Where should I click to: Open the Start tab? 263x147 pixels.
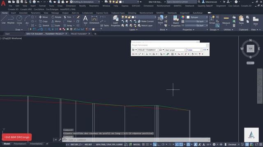coord(7,34)
